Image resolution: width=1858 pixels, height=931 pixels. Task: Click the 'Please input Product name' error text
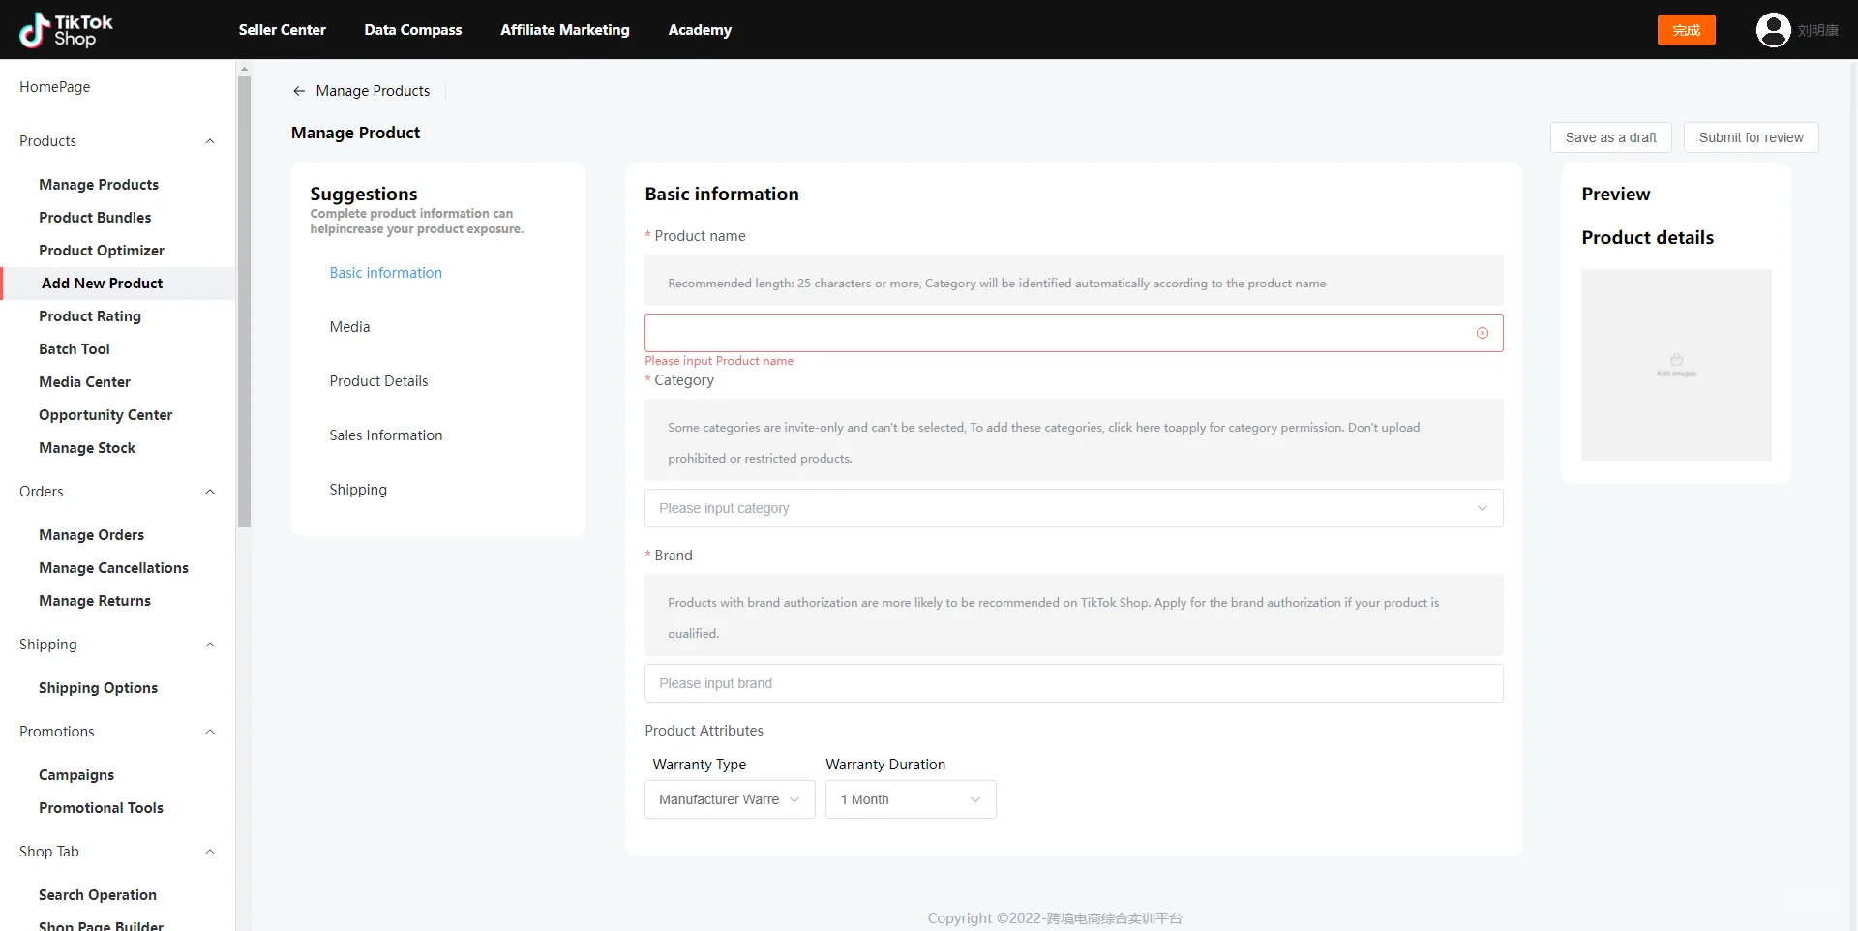(719, 361)
